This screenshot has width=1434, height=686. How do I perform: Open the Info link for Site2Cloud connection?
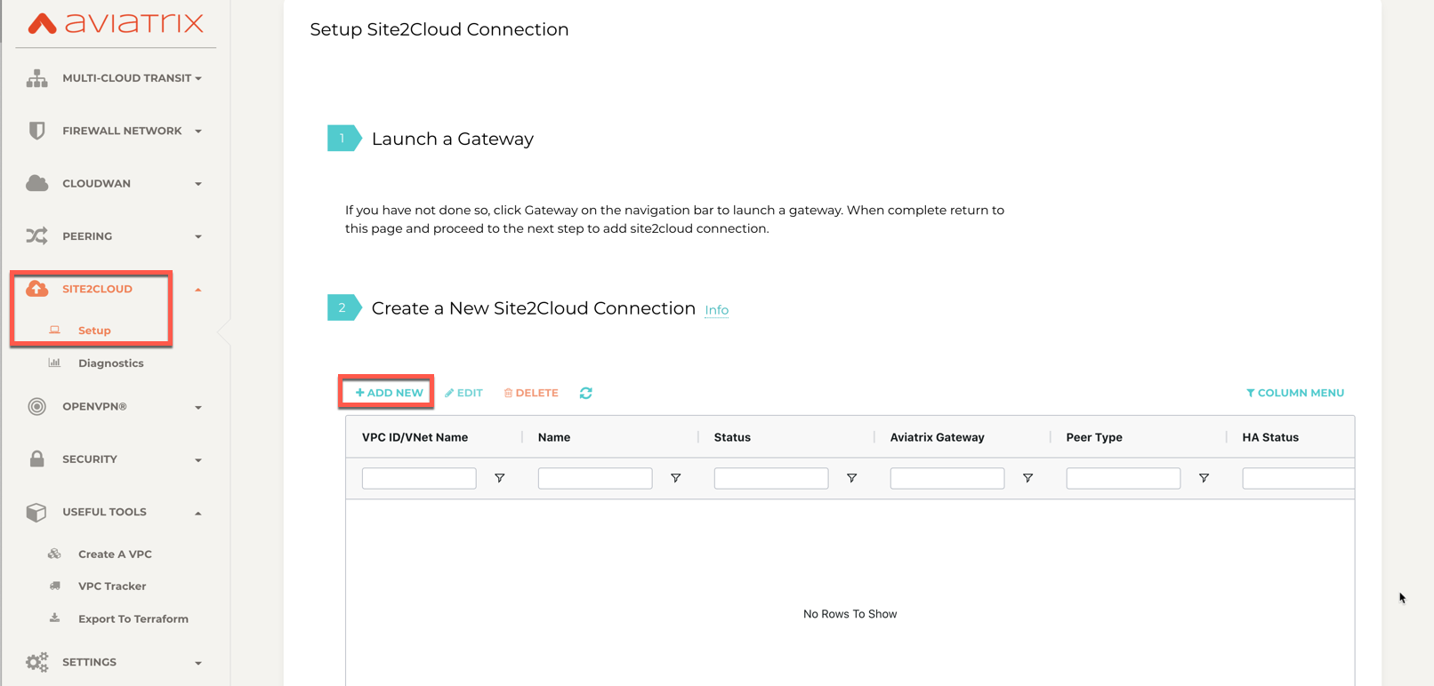(716, 309)
